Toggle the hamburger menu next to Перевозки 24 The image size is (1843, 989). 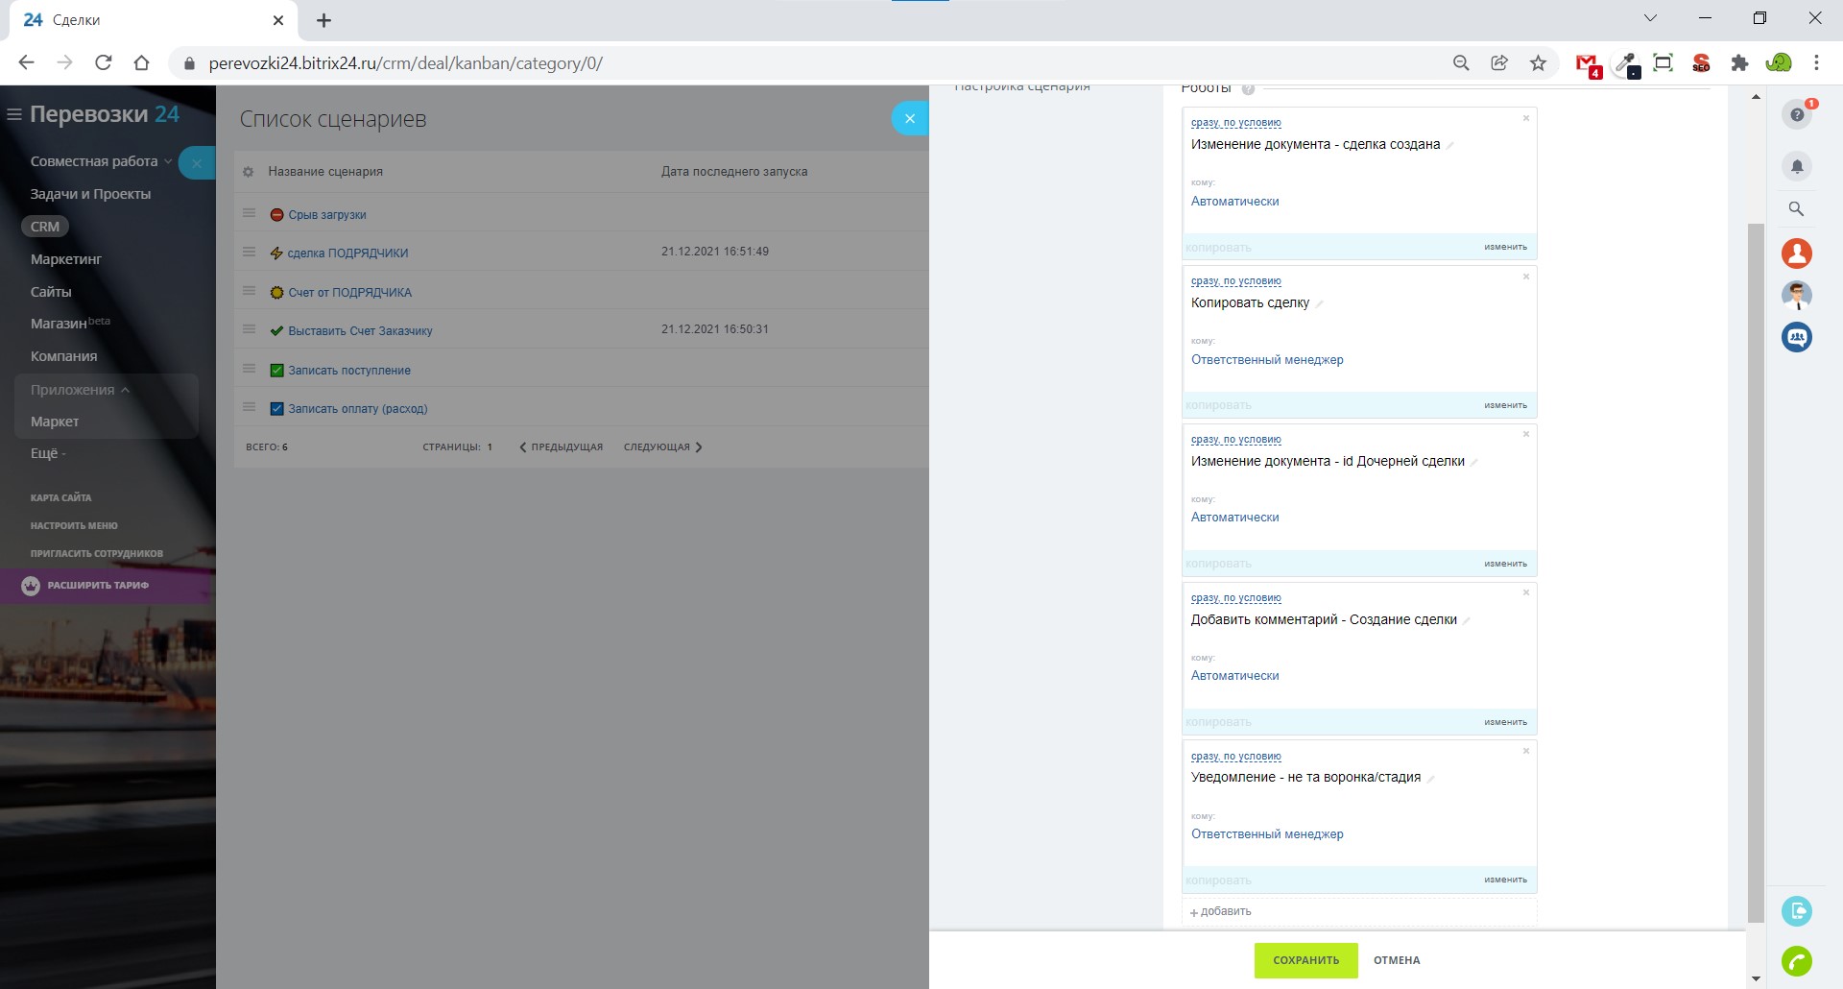pos(14,114)
